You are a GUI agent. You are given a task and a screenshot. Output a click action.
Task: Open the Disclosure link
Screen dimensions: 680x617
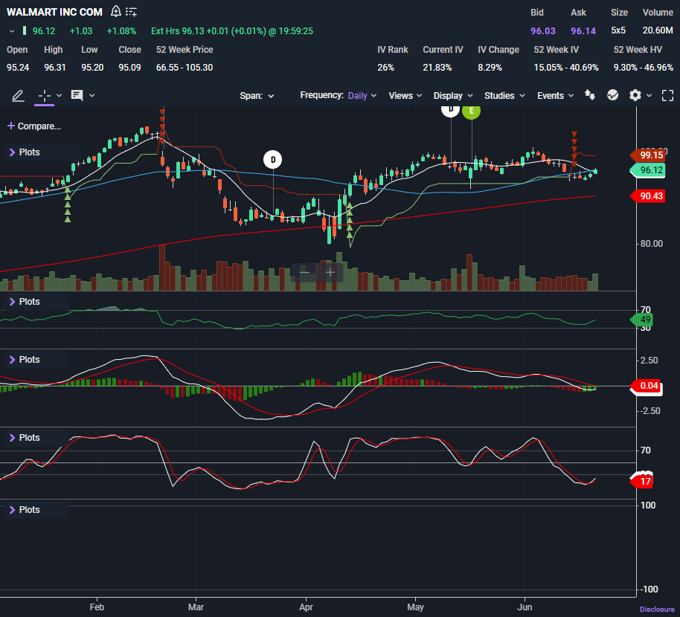click(x=657, y=610)
